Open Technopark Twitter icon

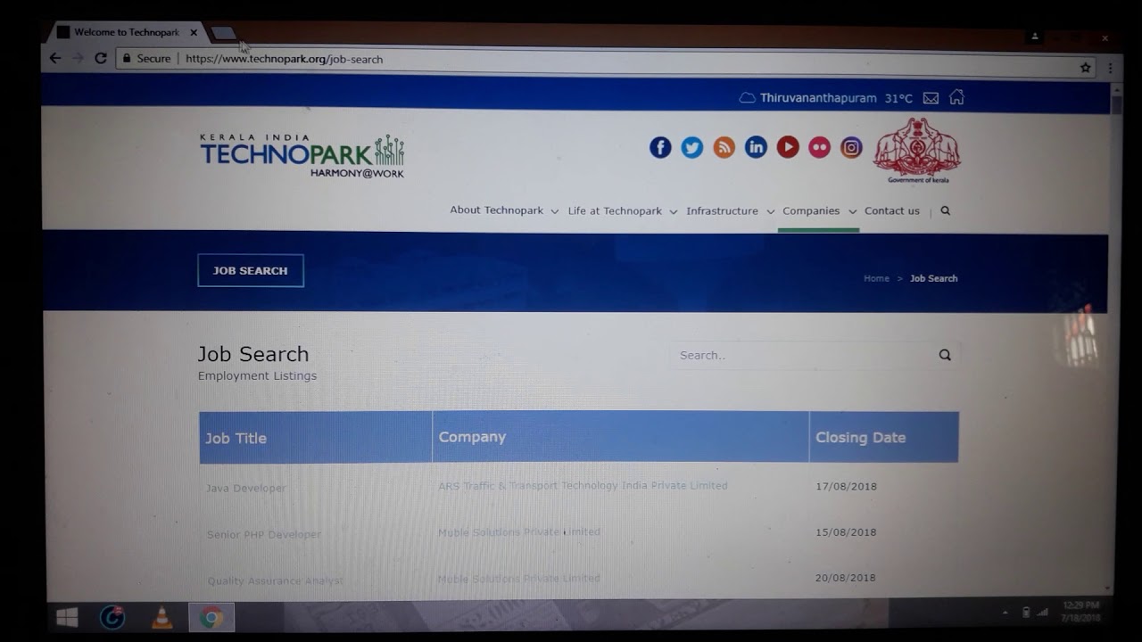(692, 148)
